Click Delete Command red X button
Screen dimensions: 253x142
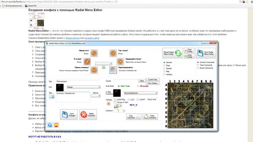[x=88, y=115]
